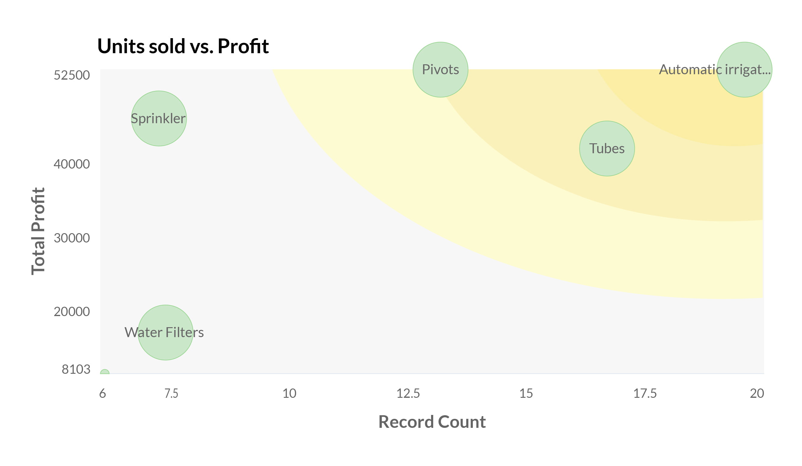Click the 52500 y-axis label
The image size is (802, 466).
click(x=72, y=75)
